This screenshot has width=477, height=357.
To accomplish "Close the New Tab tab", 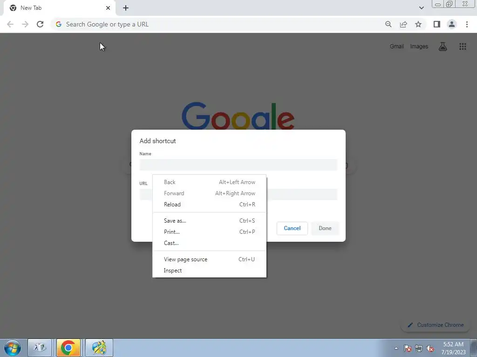I will pyautogui.click(x=108, y=8).
